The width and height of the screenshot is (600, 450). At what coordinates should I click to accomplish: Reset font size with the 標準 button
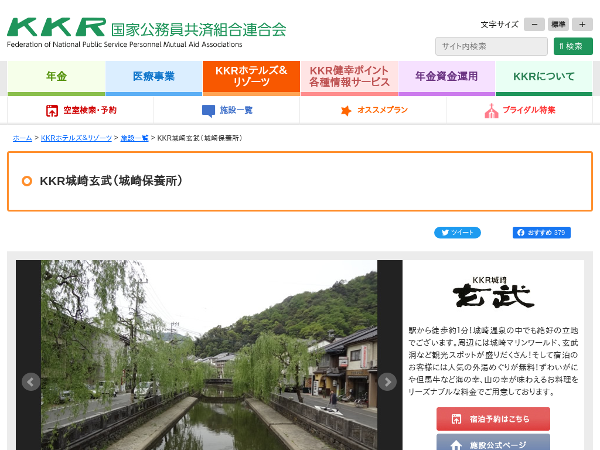point(558,25)
